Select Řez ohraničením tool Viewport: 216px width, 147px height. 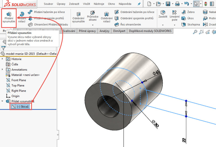coord(128,24)
